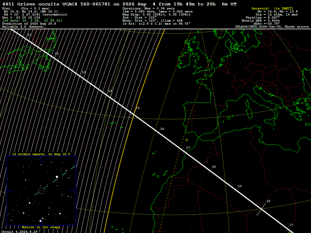The image size is (311, 233).
Task: Click the time marker labeled 53
Action: [84, 72]
